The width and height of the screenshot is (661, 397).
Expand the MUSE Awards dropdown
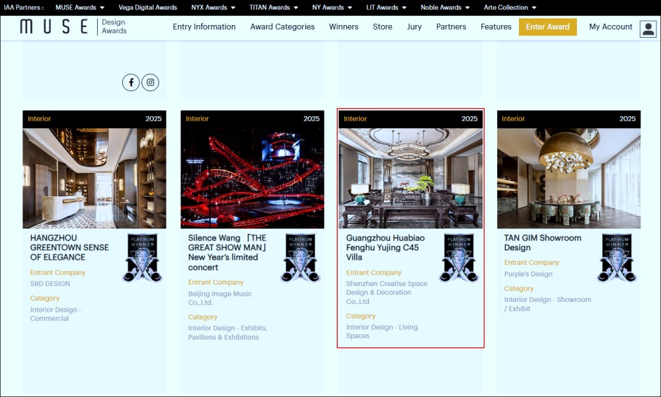click(x=80, y=8)
